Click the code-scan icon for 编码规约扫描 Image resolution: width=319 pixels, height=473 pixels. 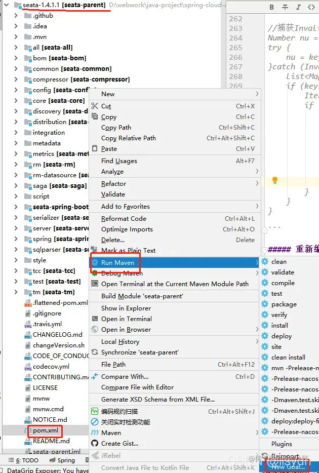coord(95,411)
